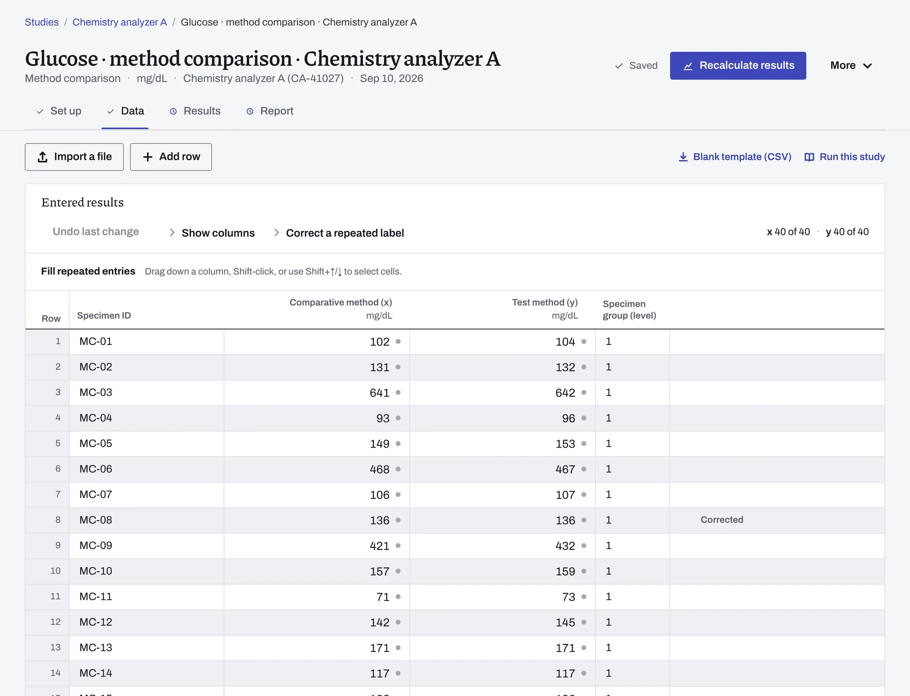The image size is (910, 696).
Task: Click the download icon beside Blank template
Action: pos(683,157)
